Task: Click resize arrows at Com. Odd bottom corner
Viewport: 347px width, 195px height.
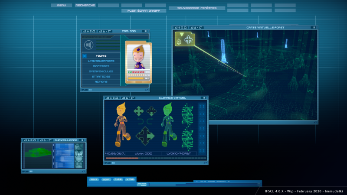Action: tap(147, 90)
